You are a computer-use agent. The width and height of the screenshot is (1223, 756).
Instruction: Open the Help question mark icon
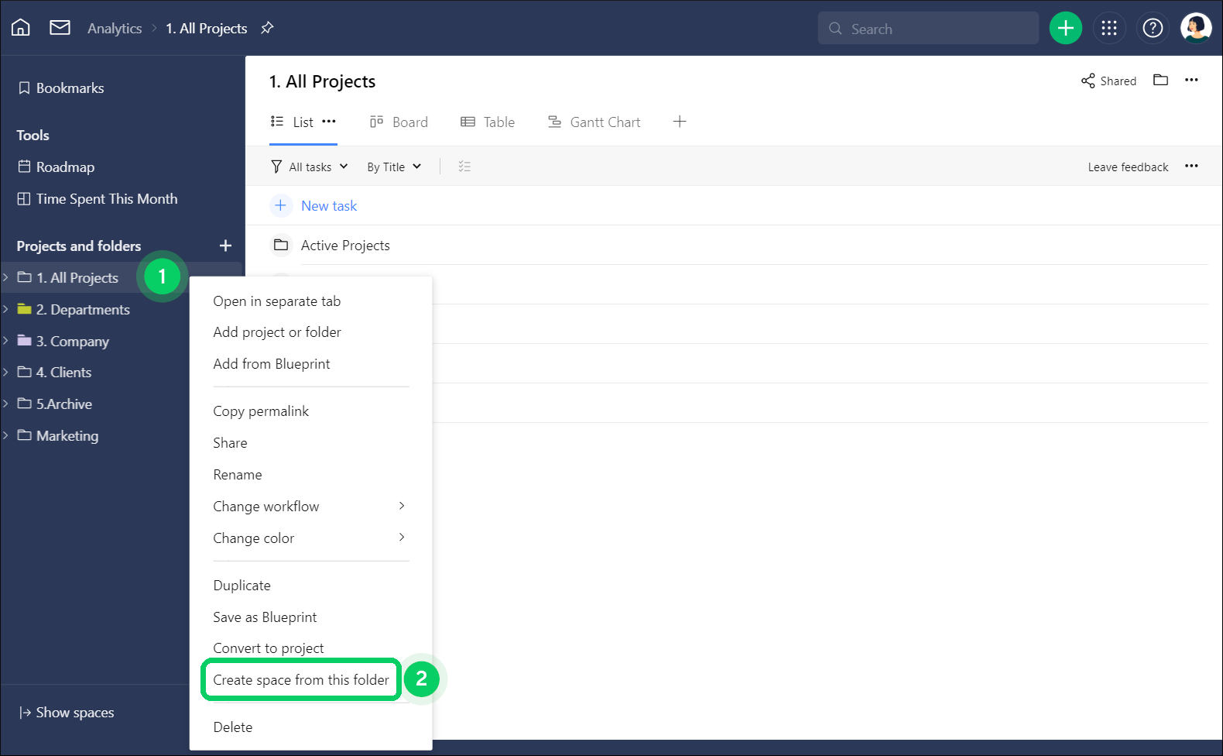click(1152, 29)
